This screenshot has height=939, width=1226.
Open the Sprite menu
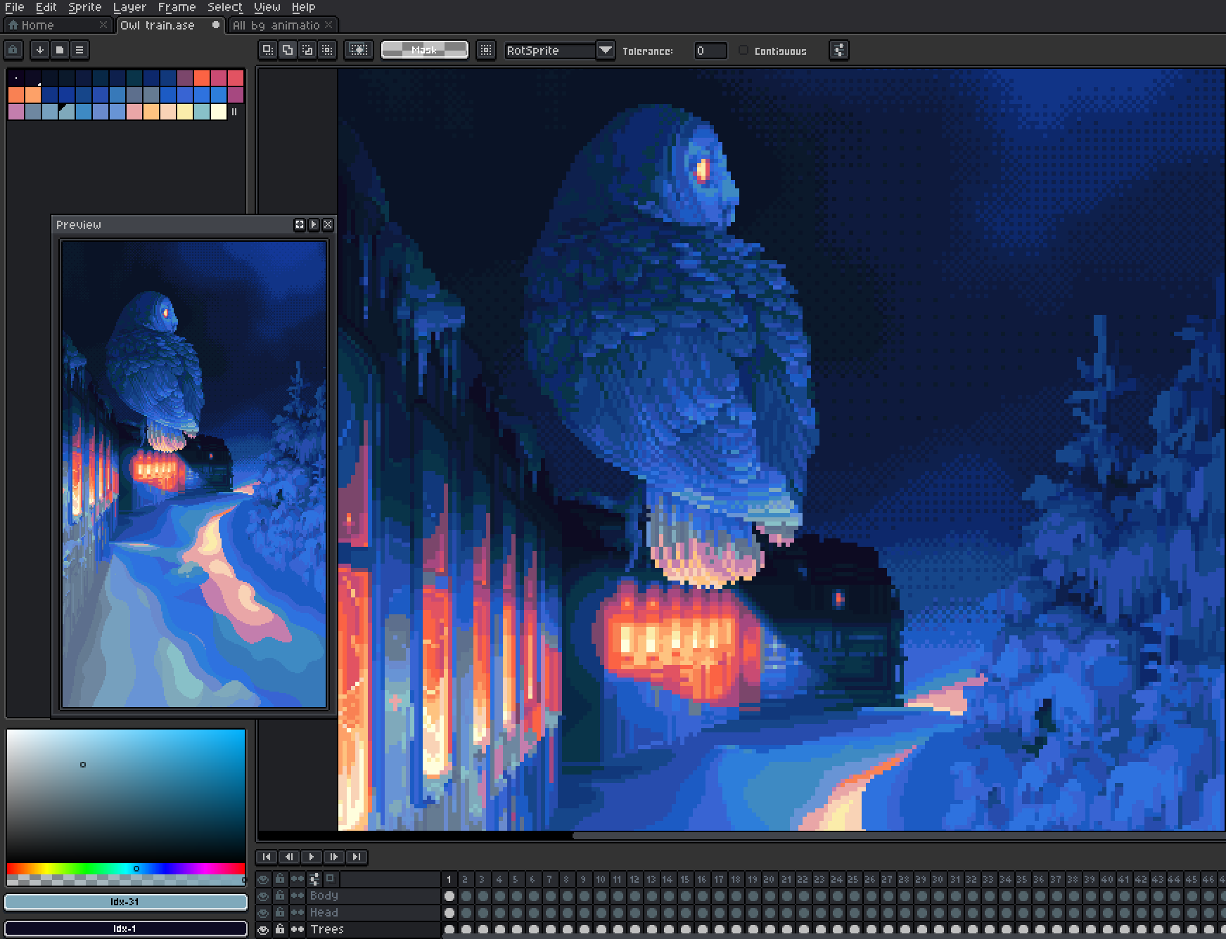[84, 7]
